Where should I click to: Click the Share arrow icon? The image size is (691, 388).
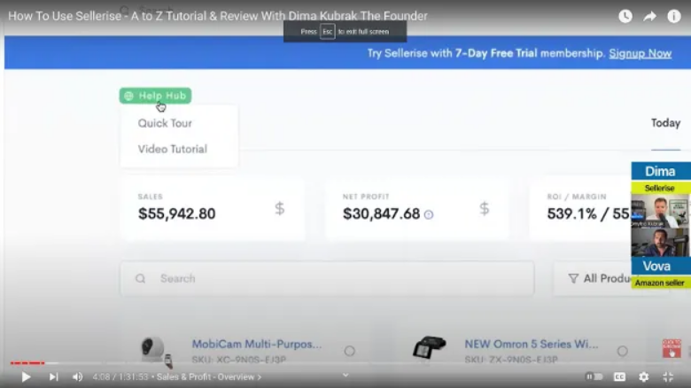(x=649, y=16)
